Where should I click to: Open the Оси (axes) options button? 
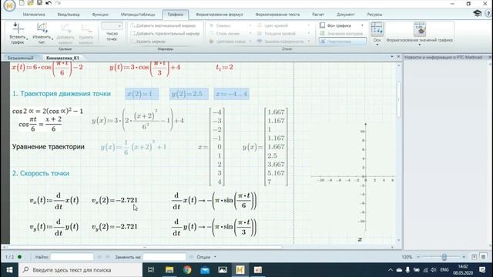[x=377, y=34]
